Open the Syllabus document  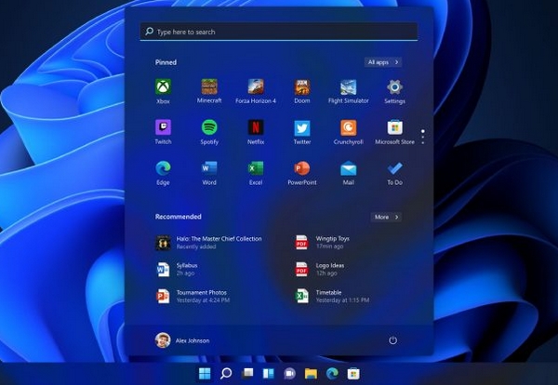pos(177,270)
